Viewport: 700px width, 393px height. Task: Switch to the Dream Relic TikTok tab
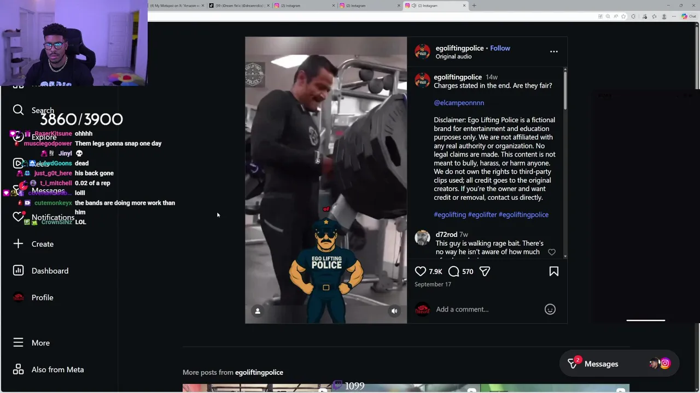(240, 5)
